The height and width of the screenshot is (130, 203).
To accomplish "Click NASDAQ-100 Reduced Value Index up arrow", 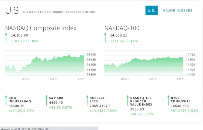I will [128, 100].
